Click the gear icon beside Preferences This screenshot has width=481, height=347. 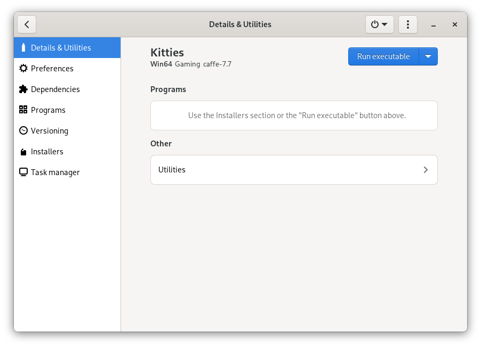[x=23, y=69]
